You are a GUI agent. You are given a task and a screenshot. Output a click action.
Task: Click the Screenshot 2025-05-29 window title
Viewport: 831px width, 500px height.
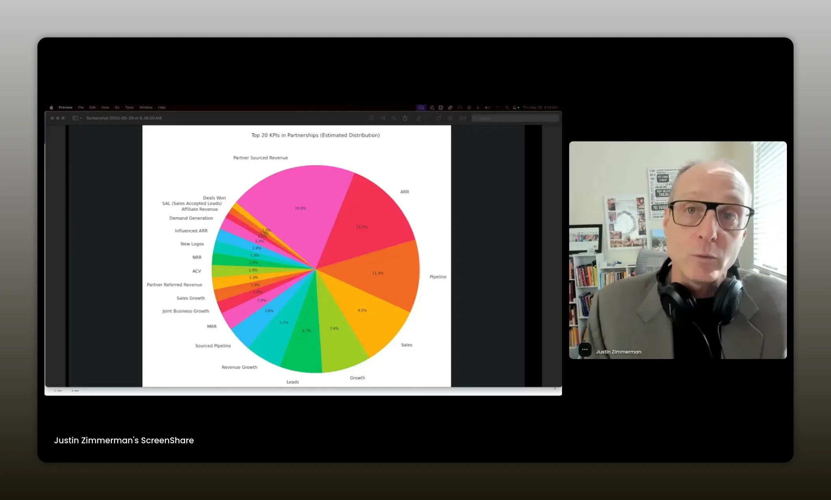124,118
